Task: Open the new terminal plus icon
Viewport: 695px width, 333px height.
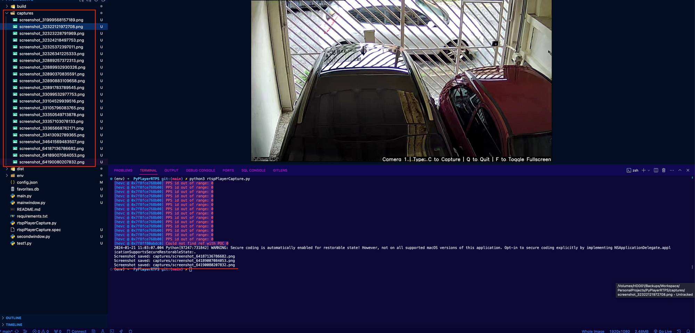Action: [x=644, y=170]
